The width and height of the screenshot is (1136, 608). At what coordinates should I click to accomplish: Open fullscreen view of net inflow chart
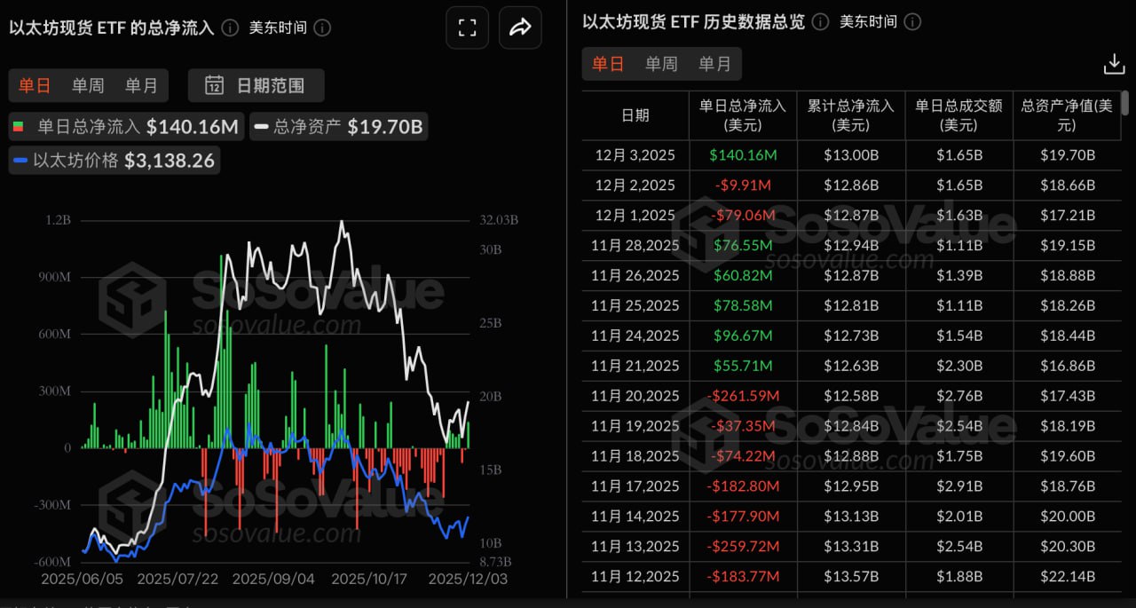(468, 28)
